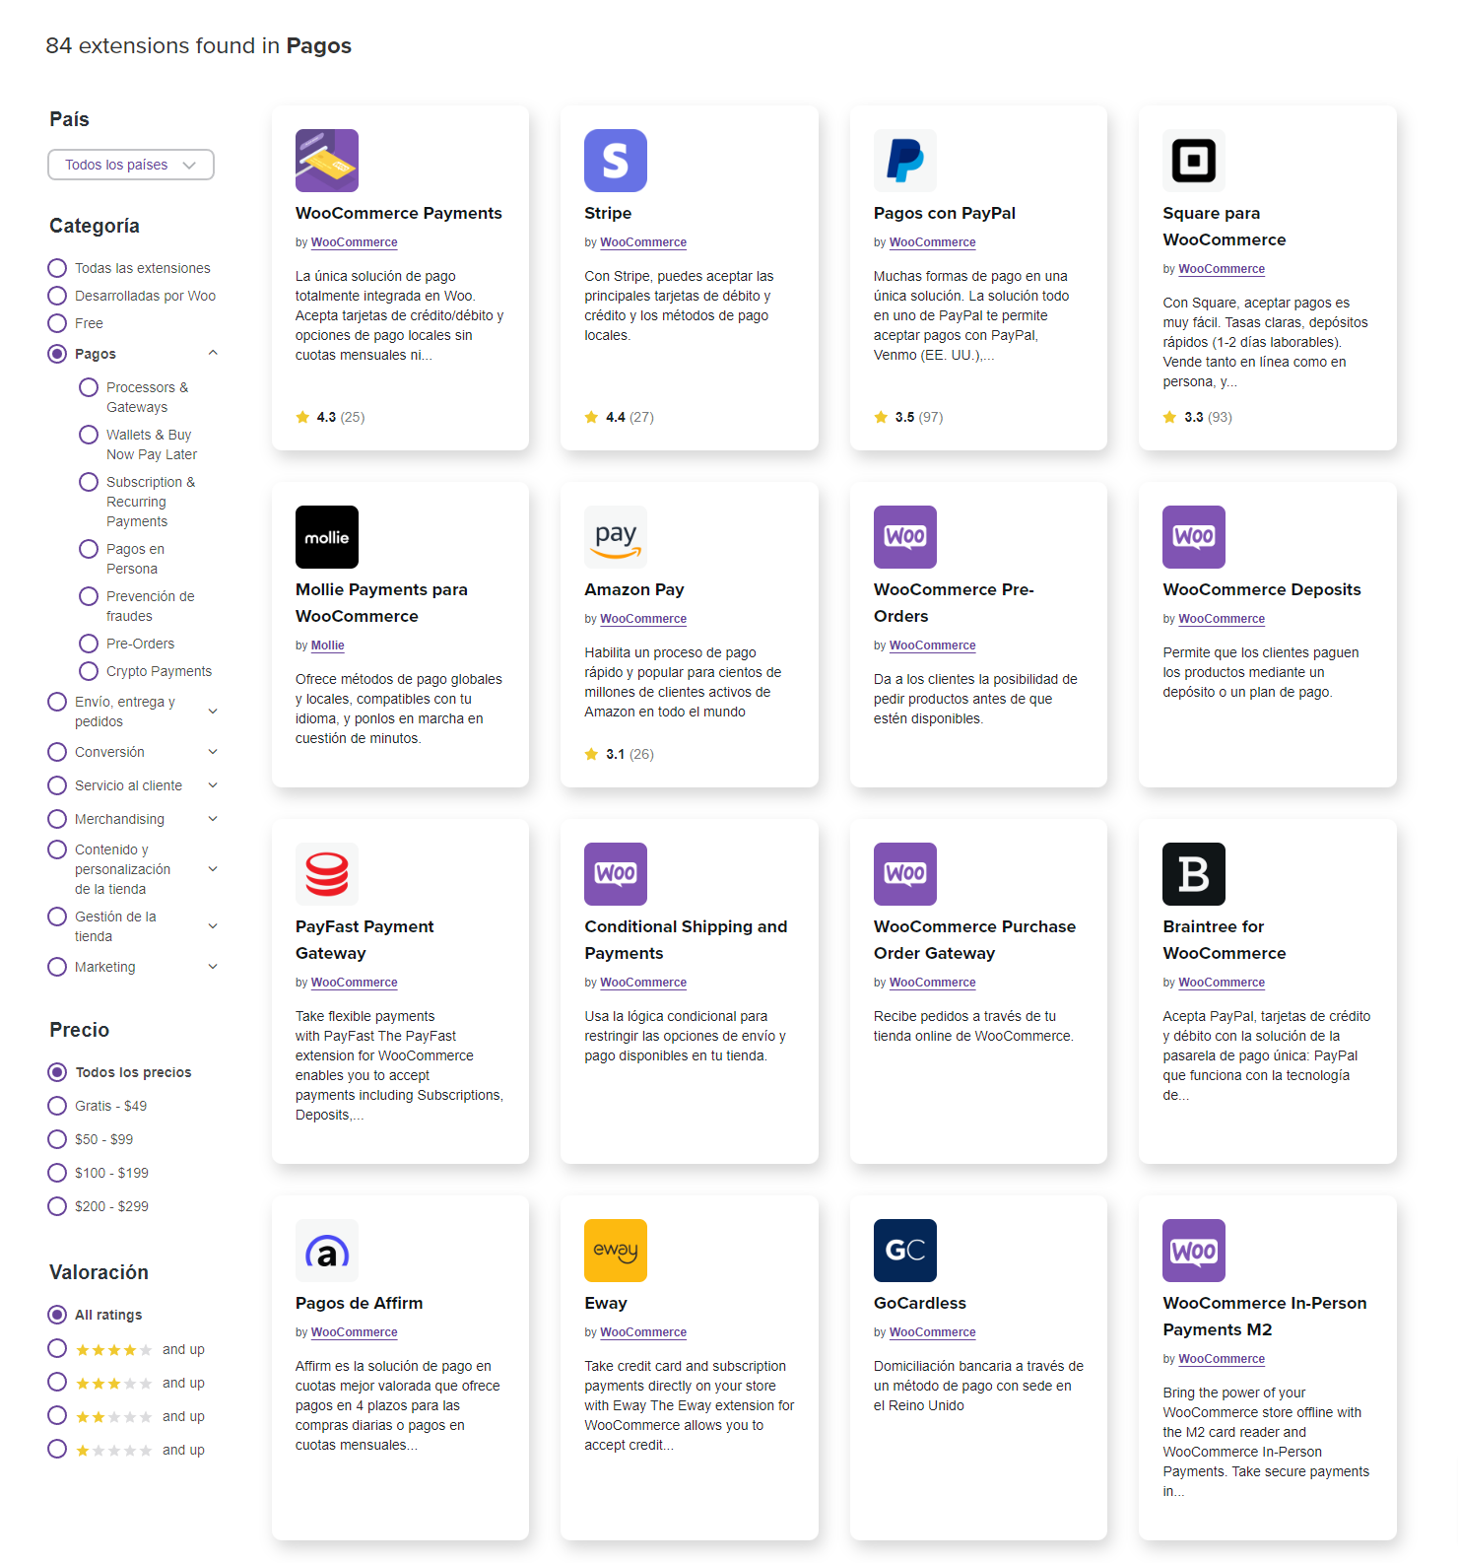The height and width of the screenshot is (1563, 1458).
Task: Select Todas las extensiones category
Action: tap(57, 268)
